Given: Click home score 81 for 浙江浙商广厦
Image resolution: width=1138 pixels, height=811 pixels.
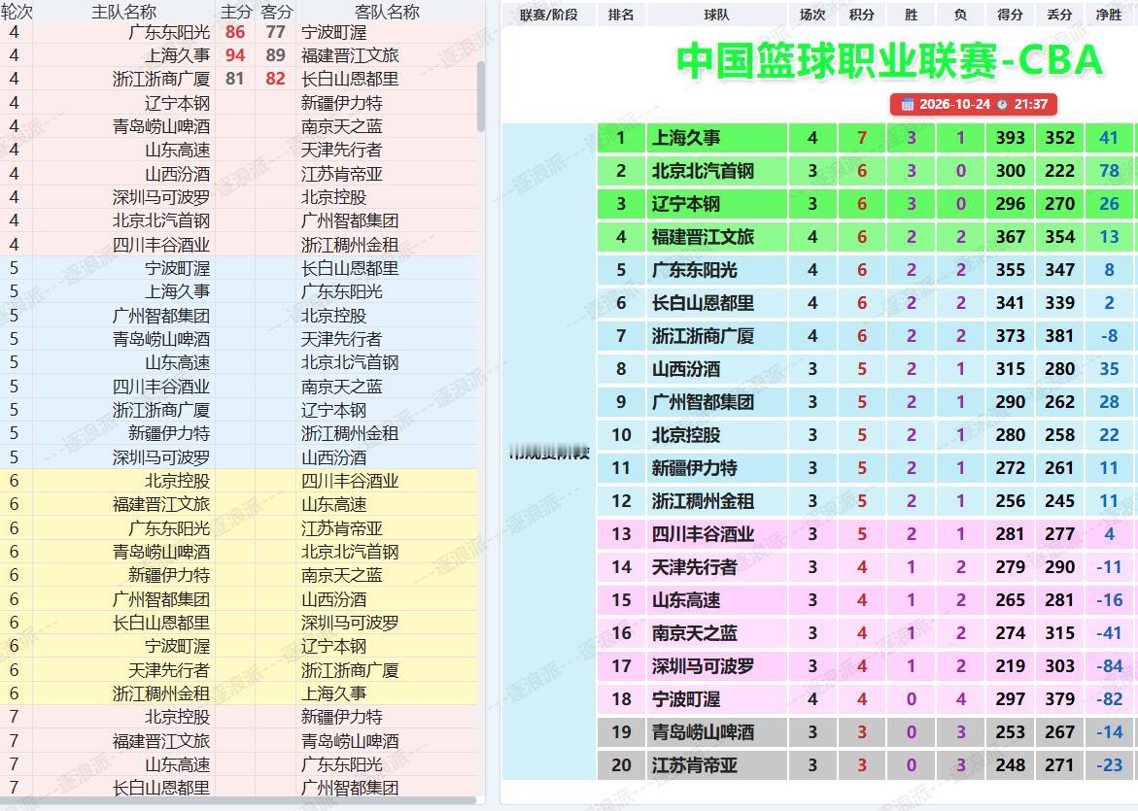Looking at the screenshot, I should tap(235, 79).
